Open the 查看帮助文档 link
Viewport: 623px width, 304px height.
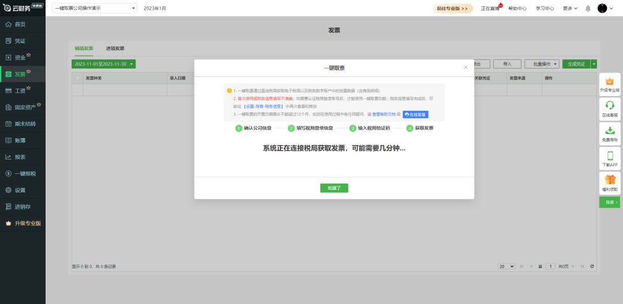pos(384,114)
